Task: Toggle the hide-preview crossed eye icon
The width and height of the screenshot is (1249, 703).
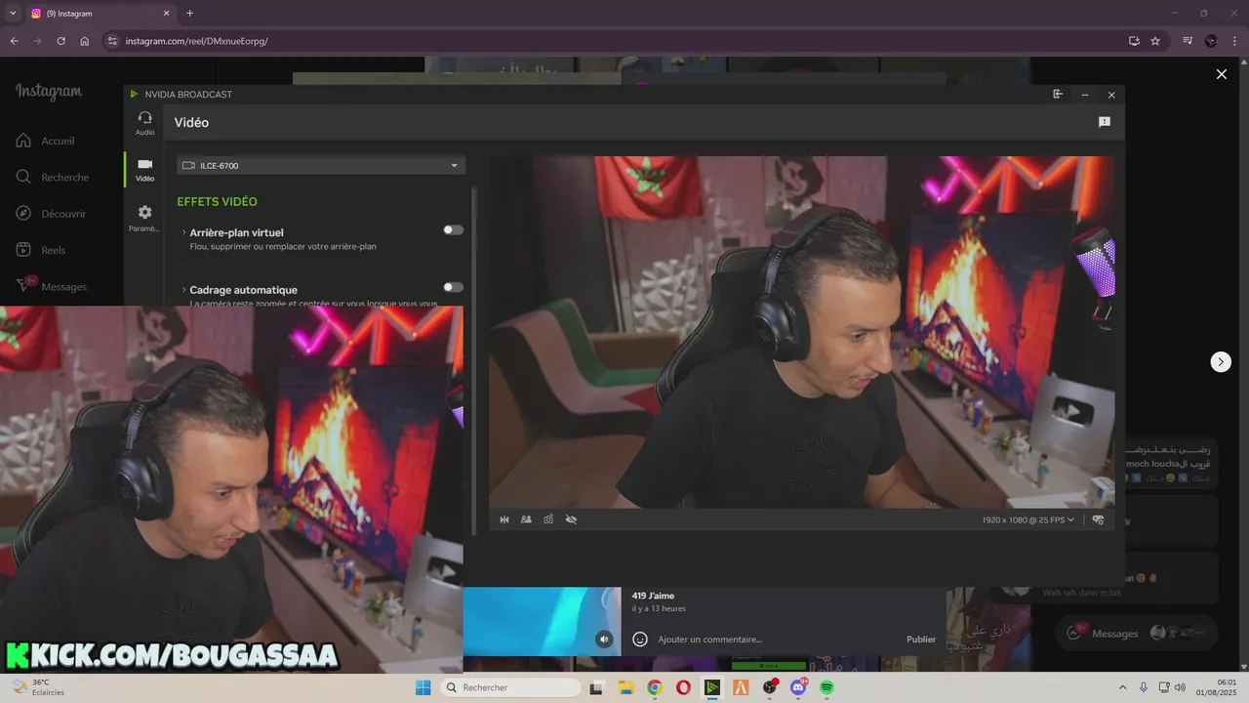Action: click(571, 519)
